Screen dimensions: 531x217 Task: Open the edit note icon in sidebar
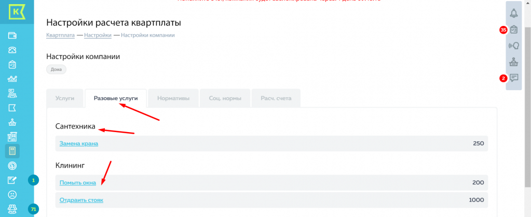pos(12,180)
